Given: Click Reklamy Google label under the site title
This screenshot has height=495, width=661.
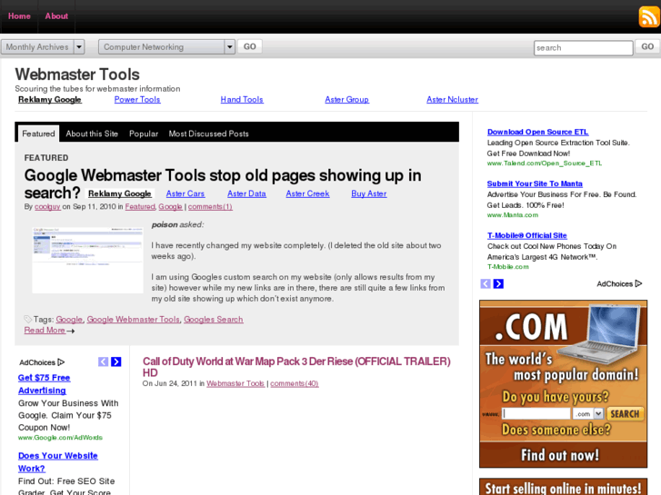Looking at the screenshot, I should (x=50, y=99).
